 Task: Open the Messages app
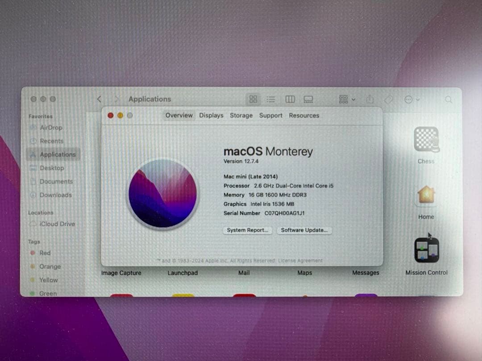click(365, 272)
